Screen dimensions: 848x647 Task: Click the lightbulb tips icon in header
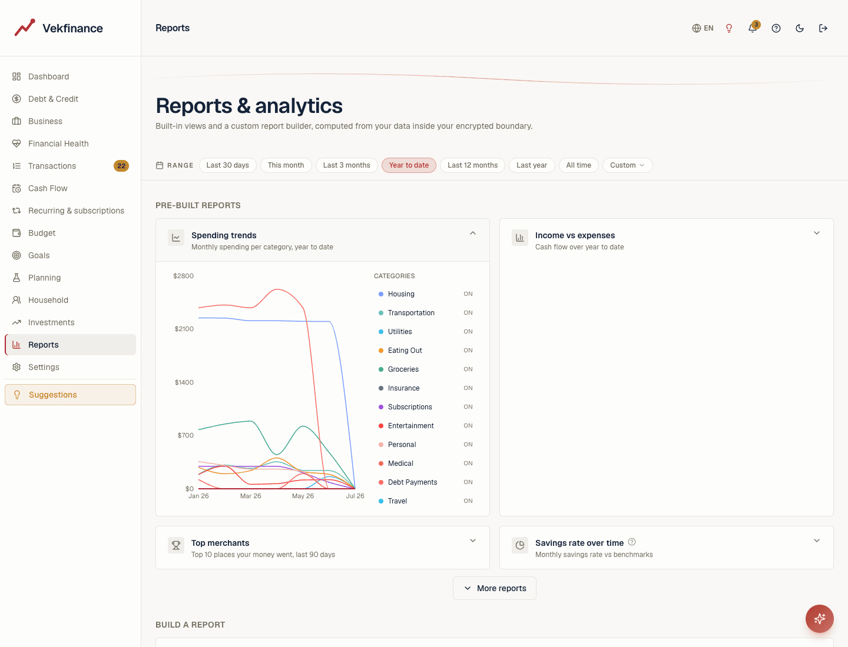pyautogui.click(x=729, y=28)
